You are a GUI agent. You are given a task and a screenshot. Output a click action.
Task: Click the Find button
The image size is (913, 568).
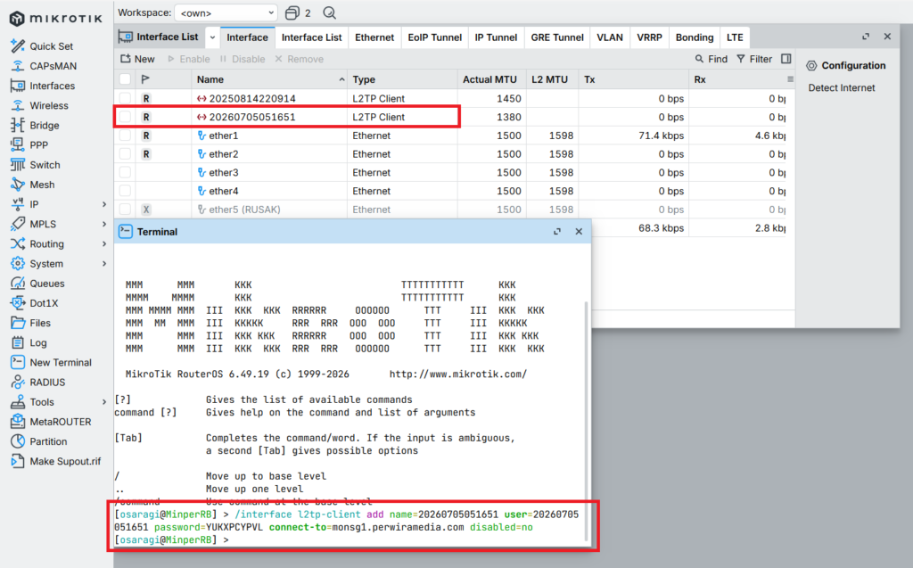(x=711, y=59)
